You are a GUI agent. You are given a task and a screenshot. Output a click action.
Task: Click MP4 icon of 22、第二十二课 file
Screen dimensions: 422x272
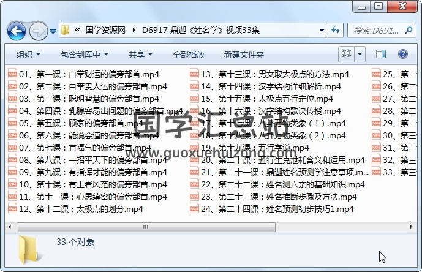pos(194,184)
